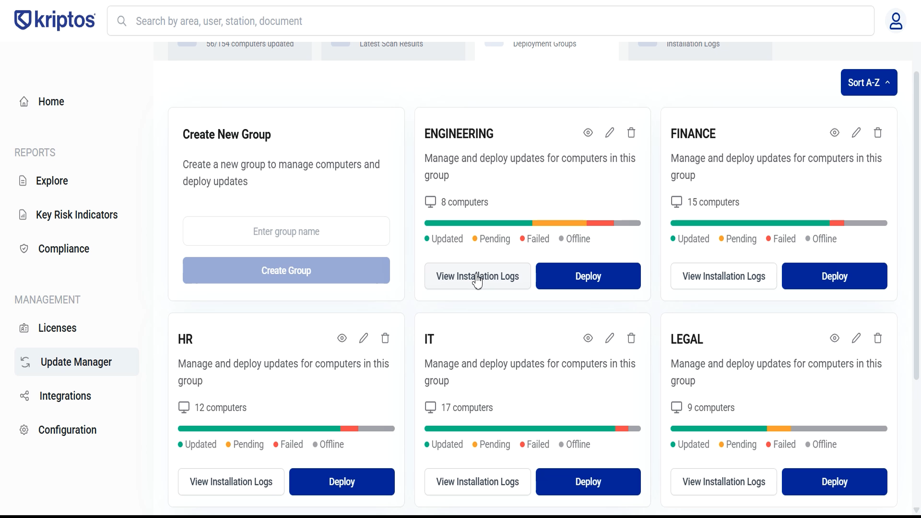Open the Update Manager menu item
Viewport: 921px width, 518px height.
[x=76, y=362]
